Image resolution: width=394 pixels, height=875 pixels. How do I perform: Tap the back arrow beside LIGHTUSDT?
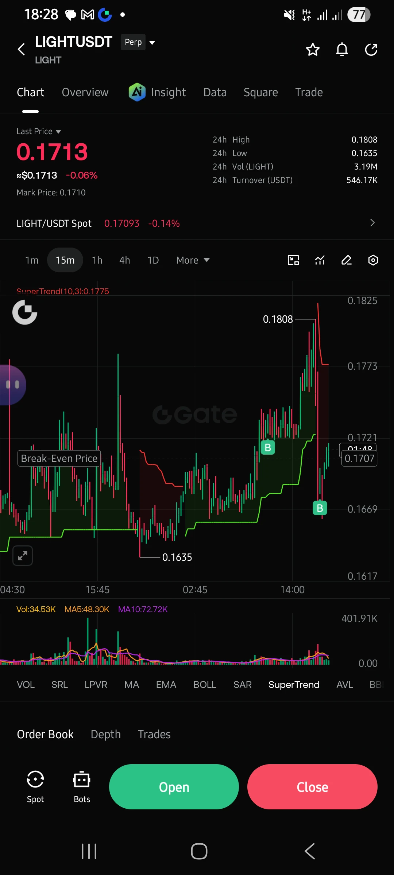(x=22, y=49)
